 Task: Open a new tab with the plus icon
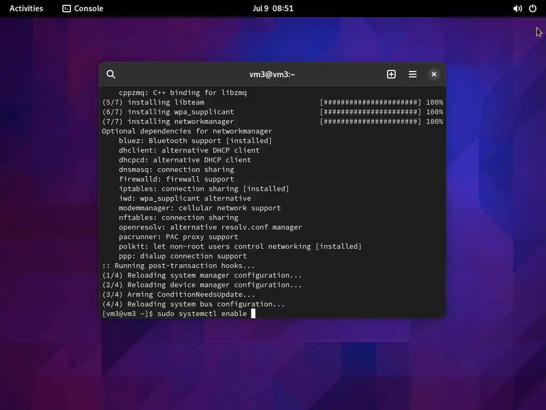tap(391, 74)
